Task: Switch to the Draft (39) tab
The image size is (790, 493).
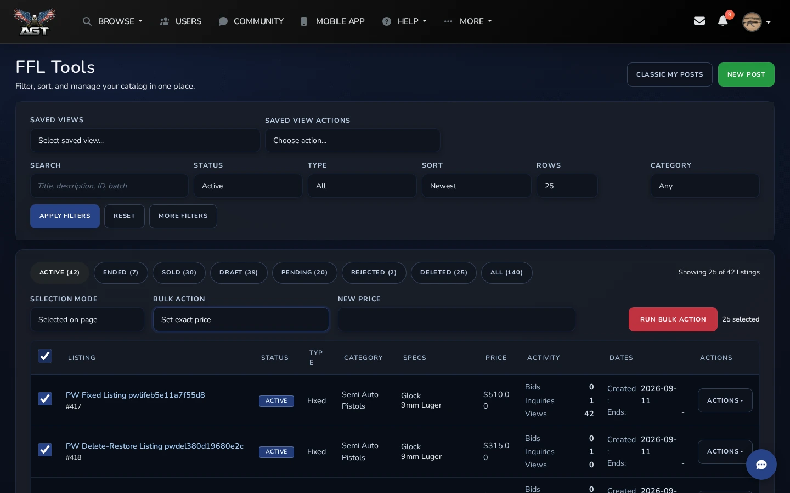Action: coord(239,272)
